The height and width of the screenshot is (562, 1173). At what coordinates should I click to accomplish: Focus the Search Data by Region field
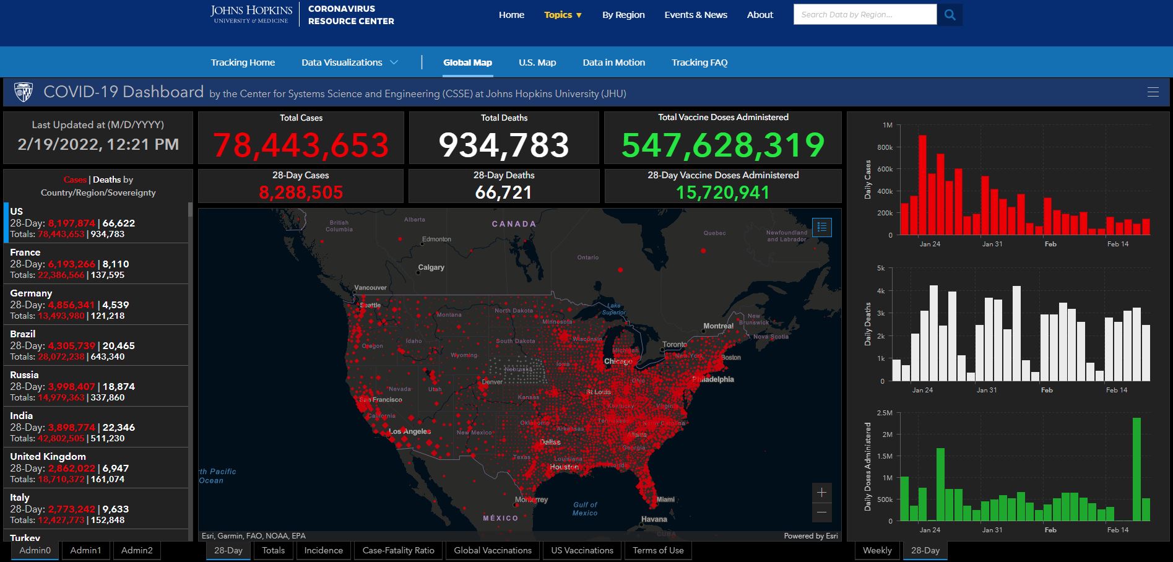(865, 15)
